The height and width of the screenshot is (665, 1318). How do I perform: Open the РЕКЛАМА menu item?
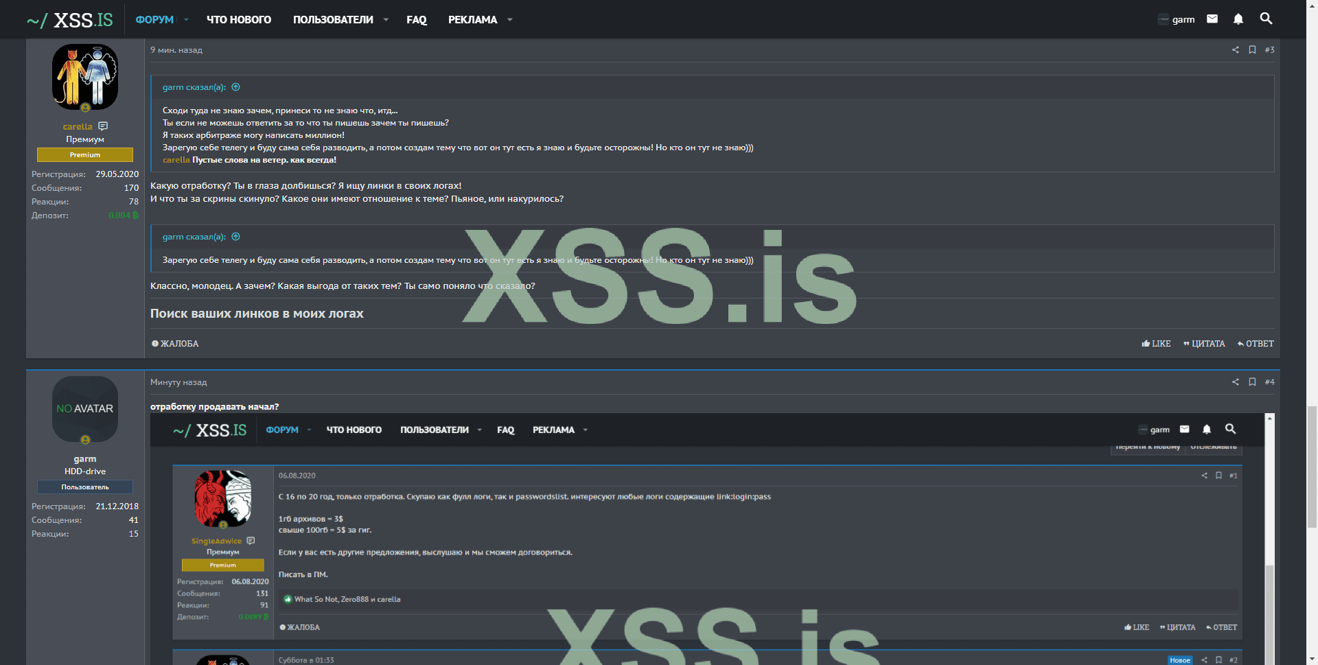[472, 20]
